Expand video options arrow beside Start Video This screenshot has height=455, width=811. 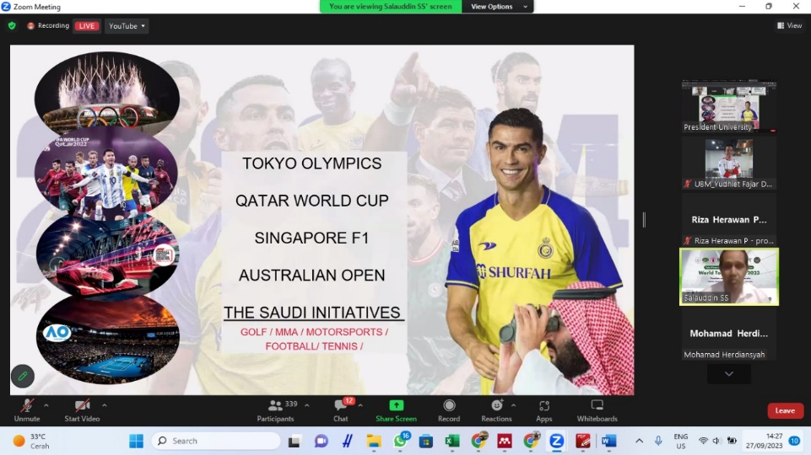click(x=105, y=405)
